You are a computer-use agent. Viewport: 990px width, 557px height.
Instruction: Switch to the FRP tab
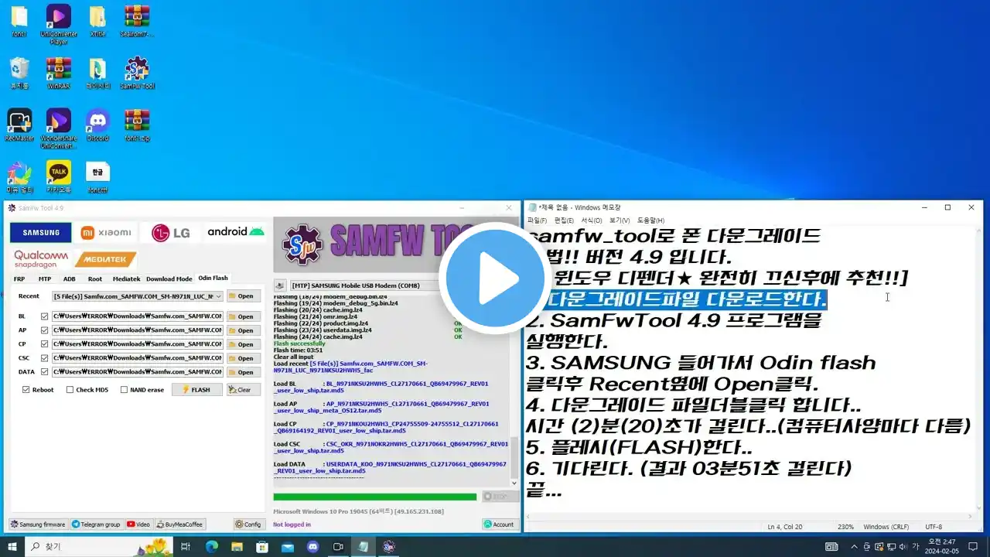(x=19, y=278)
